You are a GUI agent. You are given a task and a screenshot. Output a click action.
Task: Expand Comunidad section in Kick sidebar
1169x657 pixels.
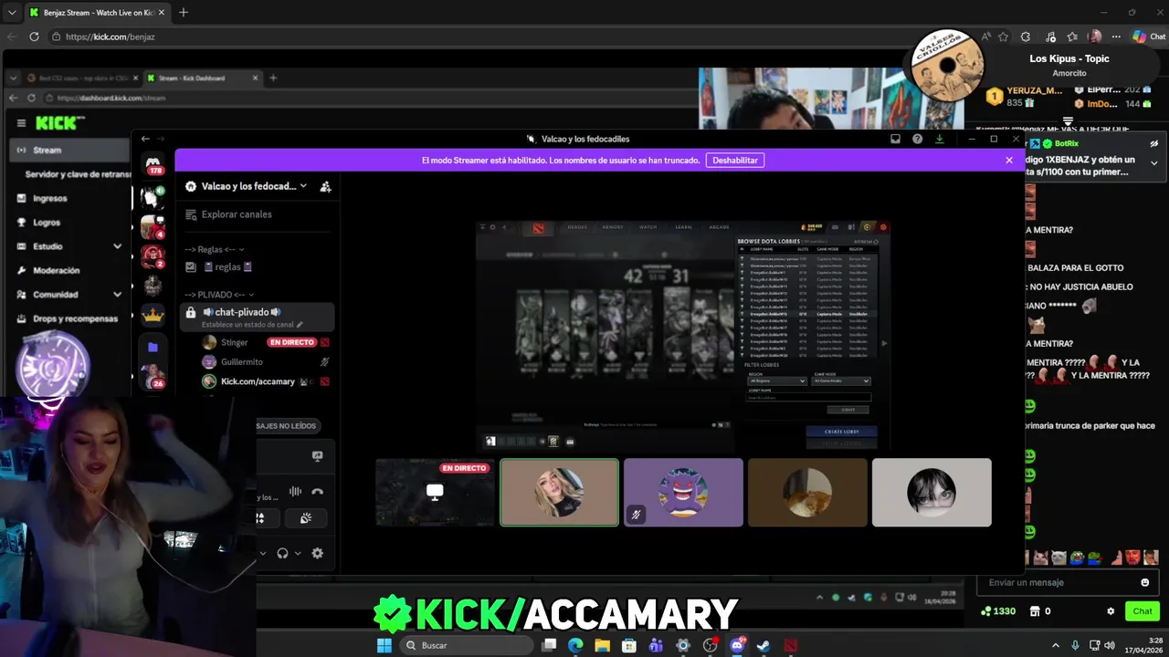[117, 295]
